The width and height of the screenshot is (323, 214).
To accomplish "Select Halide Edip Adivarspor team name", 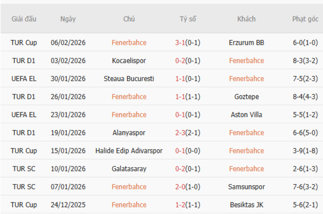I will point(129,151).
